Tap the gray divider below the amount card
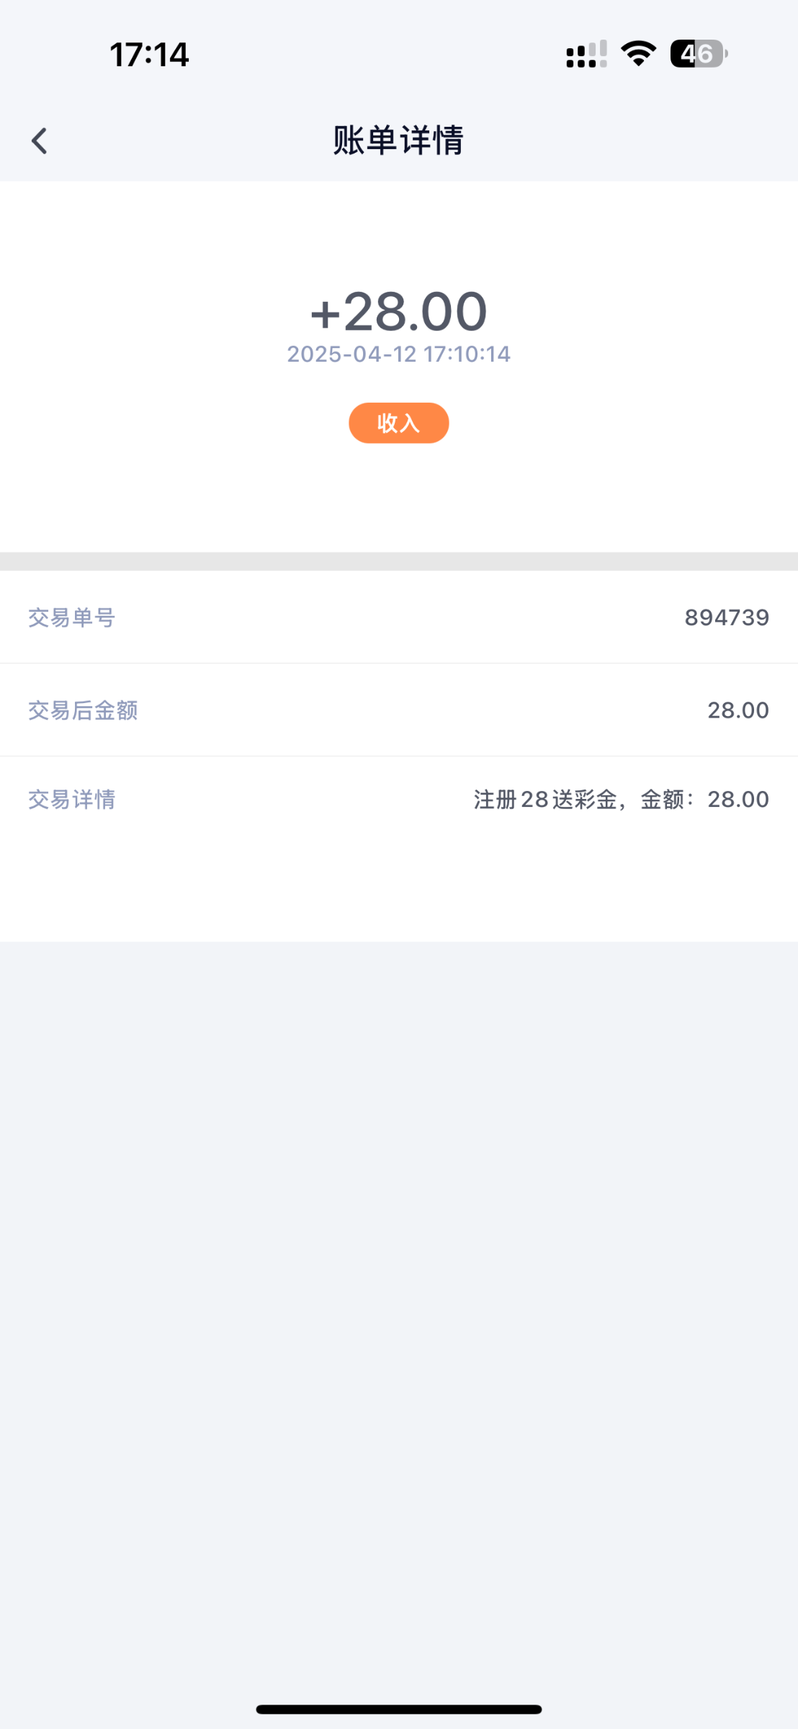This screenshot has width=798, height=1729. pos(398,561)
